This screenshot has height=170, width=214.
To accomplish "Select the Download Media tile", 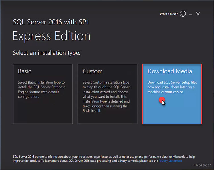I will click(x=172, y=94).
